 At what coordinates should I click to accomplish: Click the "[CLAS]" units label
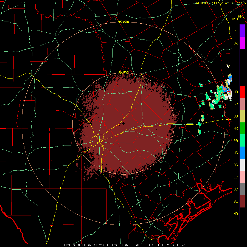tap(232, 19)
